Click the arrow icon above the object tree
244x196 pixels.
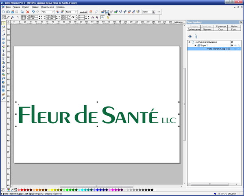pos(196,37)
